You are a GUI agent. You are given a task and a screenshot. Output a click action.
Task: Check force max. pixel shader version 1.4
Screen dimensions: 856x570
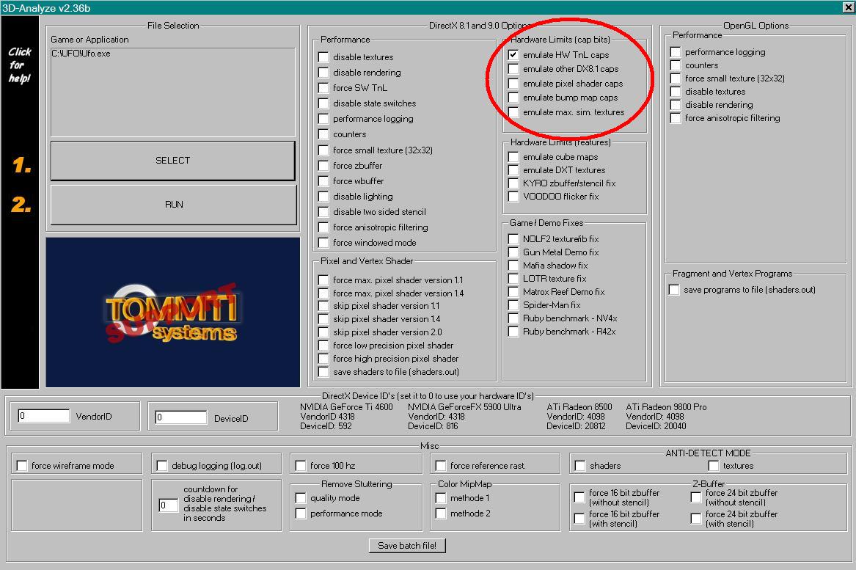(x=323, y=293)
